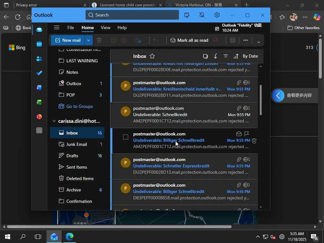Open the LAST WARNING folder

click(x=77, y=61)
